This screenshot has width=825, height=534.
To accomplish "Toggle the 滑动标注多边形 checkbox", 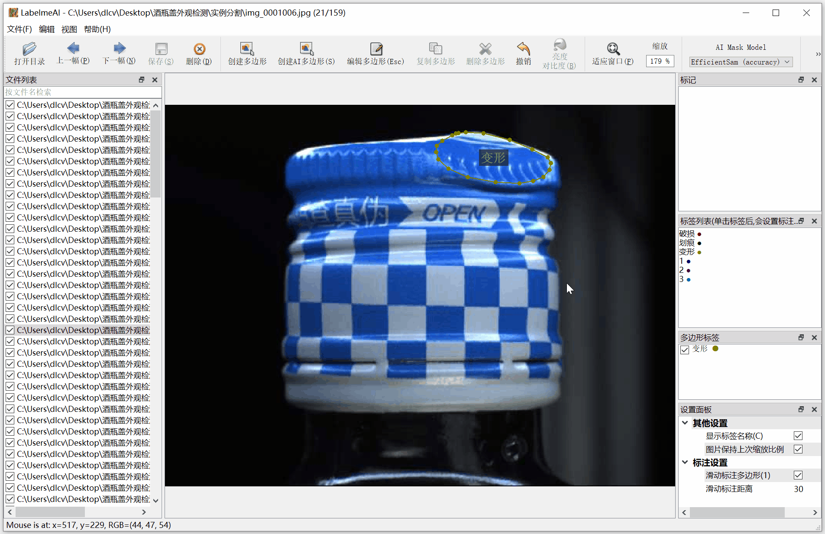I will coord(798,475).
